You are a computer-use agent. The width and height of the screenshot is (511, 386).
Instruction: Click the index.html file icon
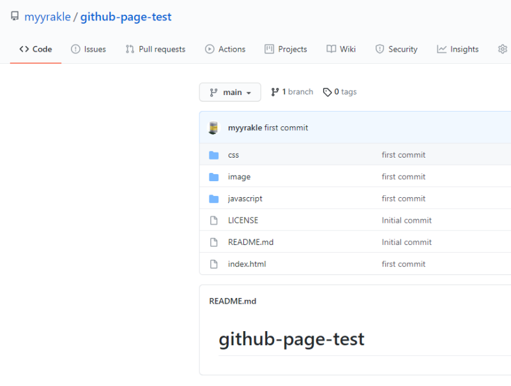tap(214, 264)
